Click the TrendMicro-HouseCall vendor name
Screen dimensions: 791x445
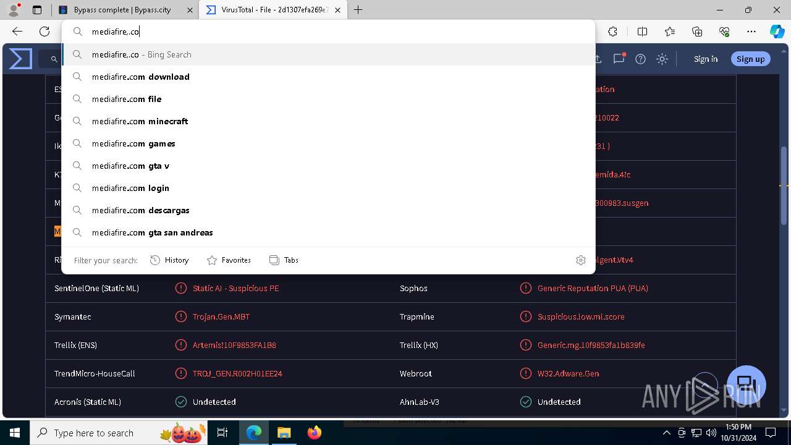click(x=95, y=373)
